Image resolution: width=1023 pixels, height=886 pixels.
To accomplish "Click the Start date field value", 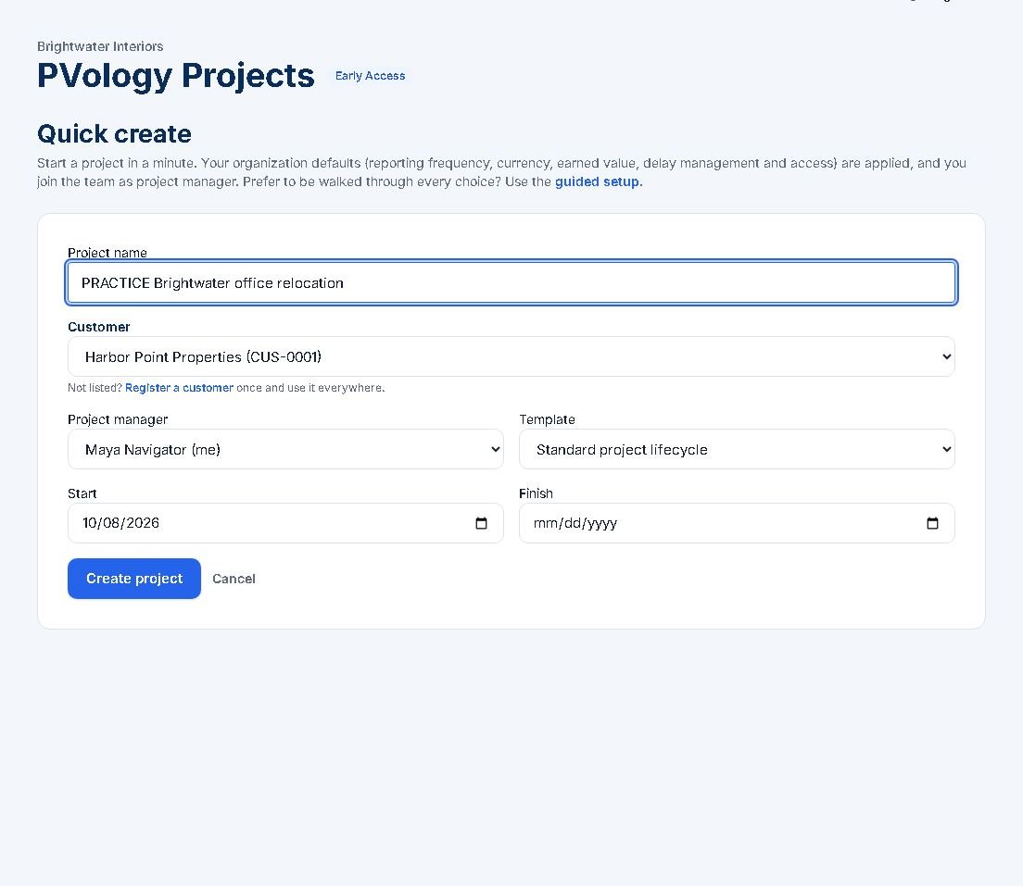I will coord(120,523).
